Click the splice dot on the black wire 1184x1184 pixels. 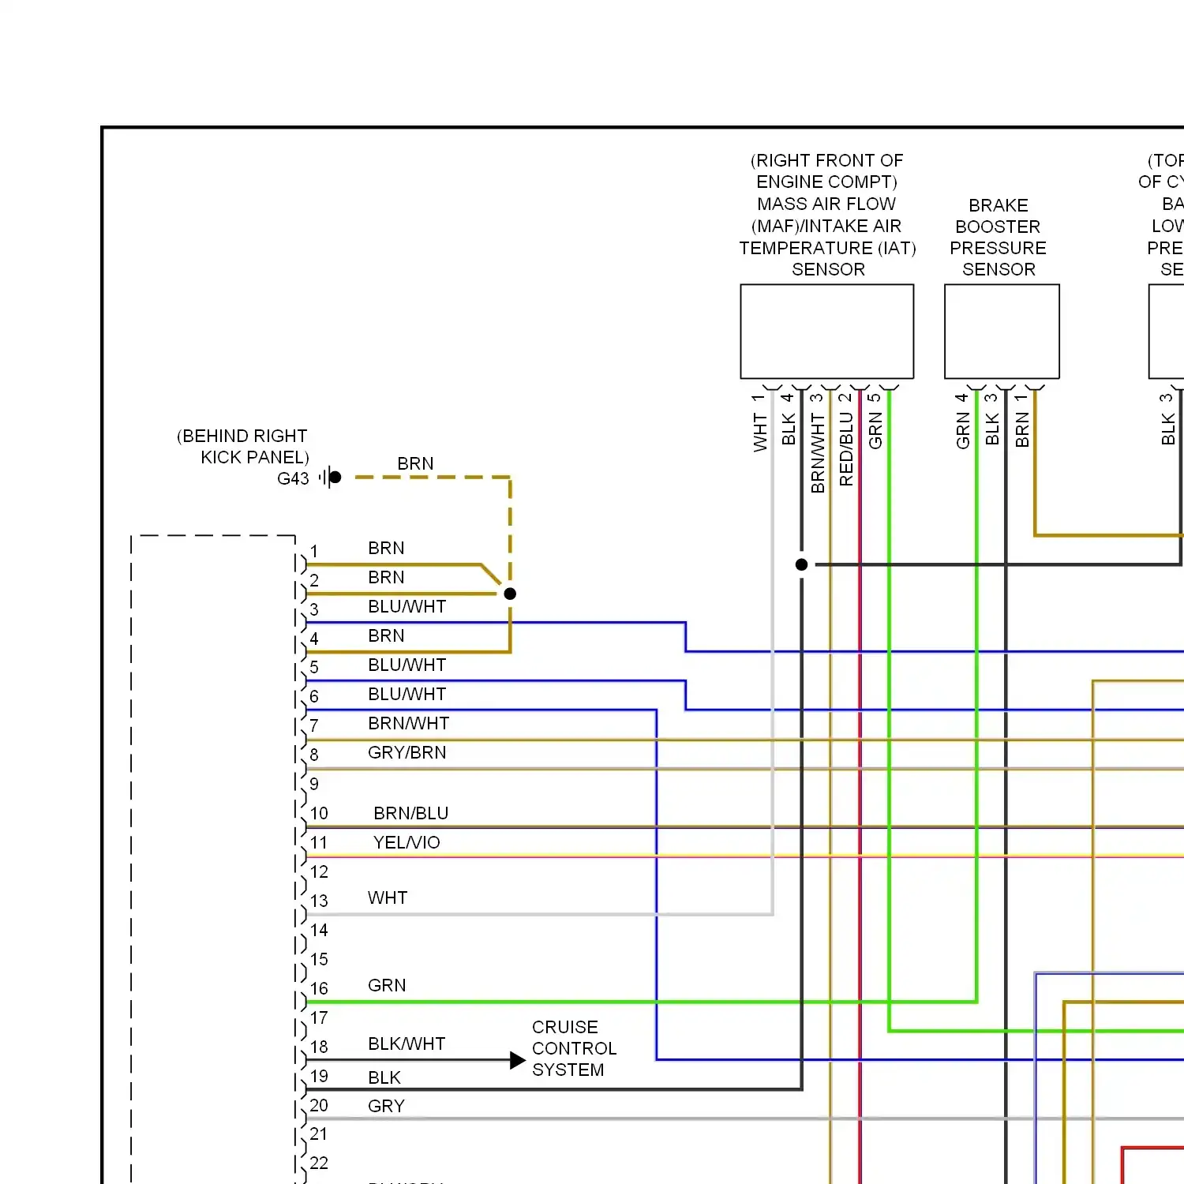801,564
